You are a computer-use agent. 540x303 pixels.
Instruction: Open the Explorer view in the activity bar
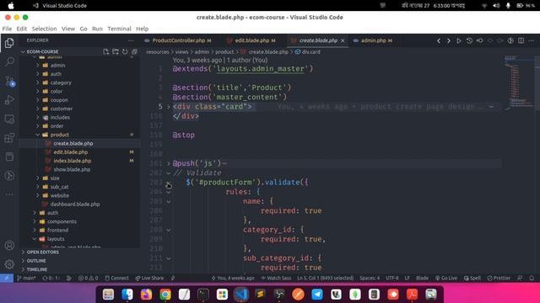pos(9,43)
